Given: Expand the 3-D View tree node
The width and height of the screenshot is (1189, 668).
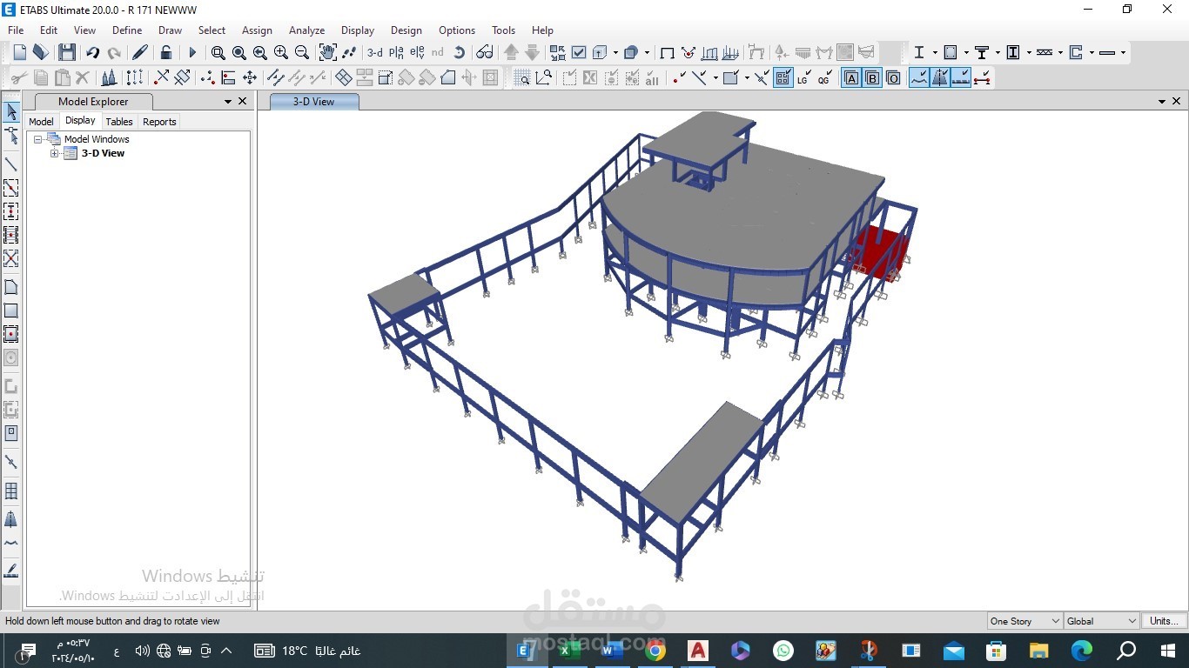Looking at the screenshot, I should coord(54,153).
